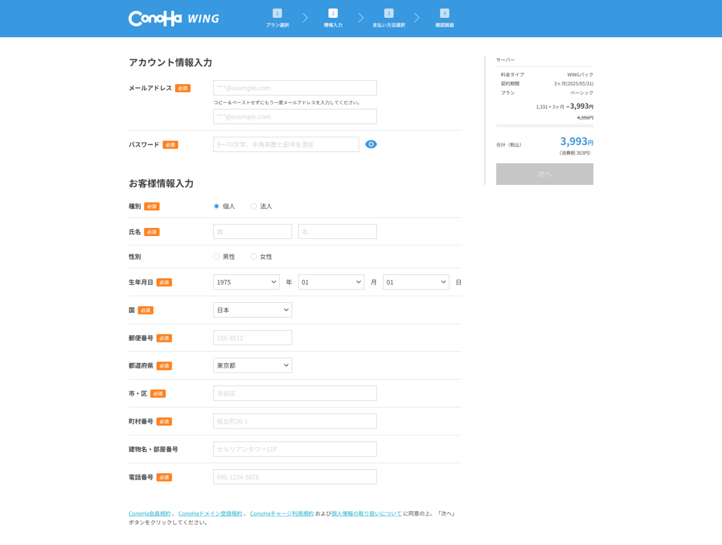Image resolution: width=722 pixels, height=545 pixels.
Task: Click the 必須 badge beside 電話番号
Action: 164,477
